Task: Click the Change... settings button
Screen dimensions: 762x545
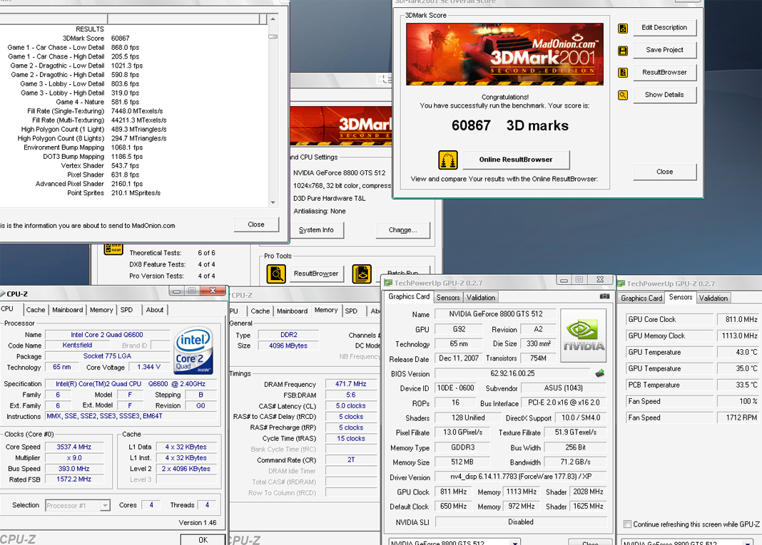Action: click(403, 230)
